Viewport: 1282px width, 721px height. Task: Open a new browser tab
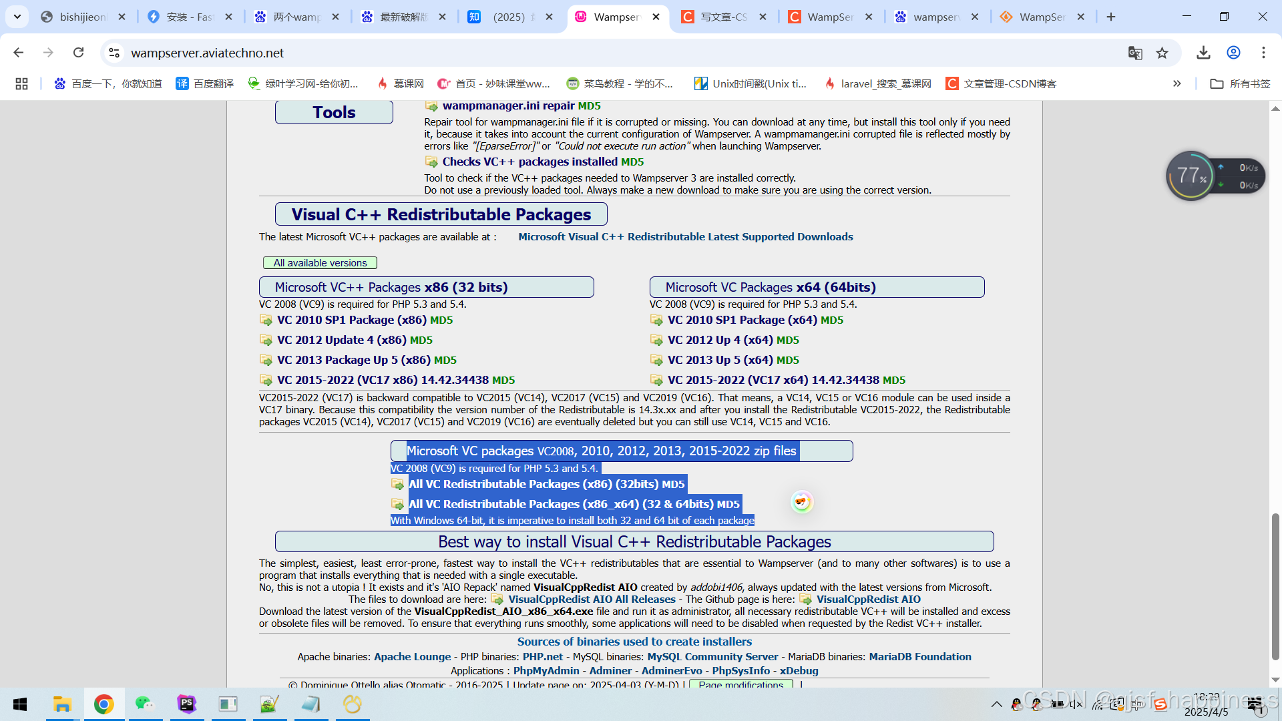[1111, 17]
